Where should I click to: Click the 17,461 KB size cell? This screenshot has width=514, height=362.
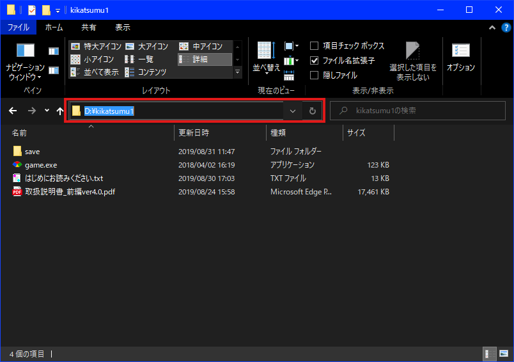click(x=373, y=192)
